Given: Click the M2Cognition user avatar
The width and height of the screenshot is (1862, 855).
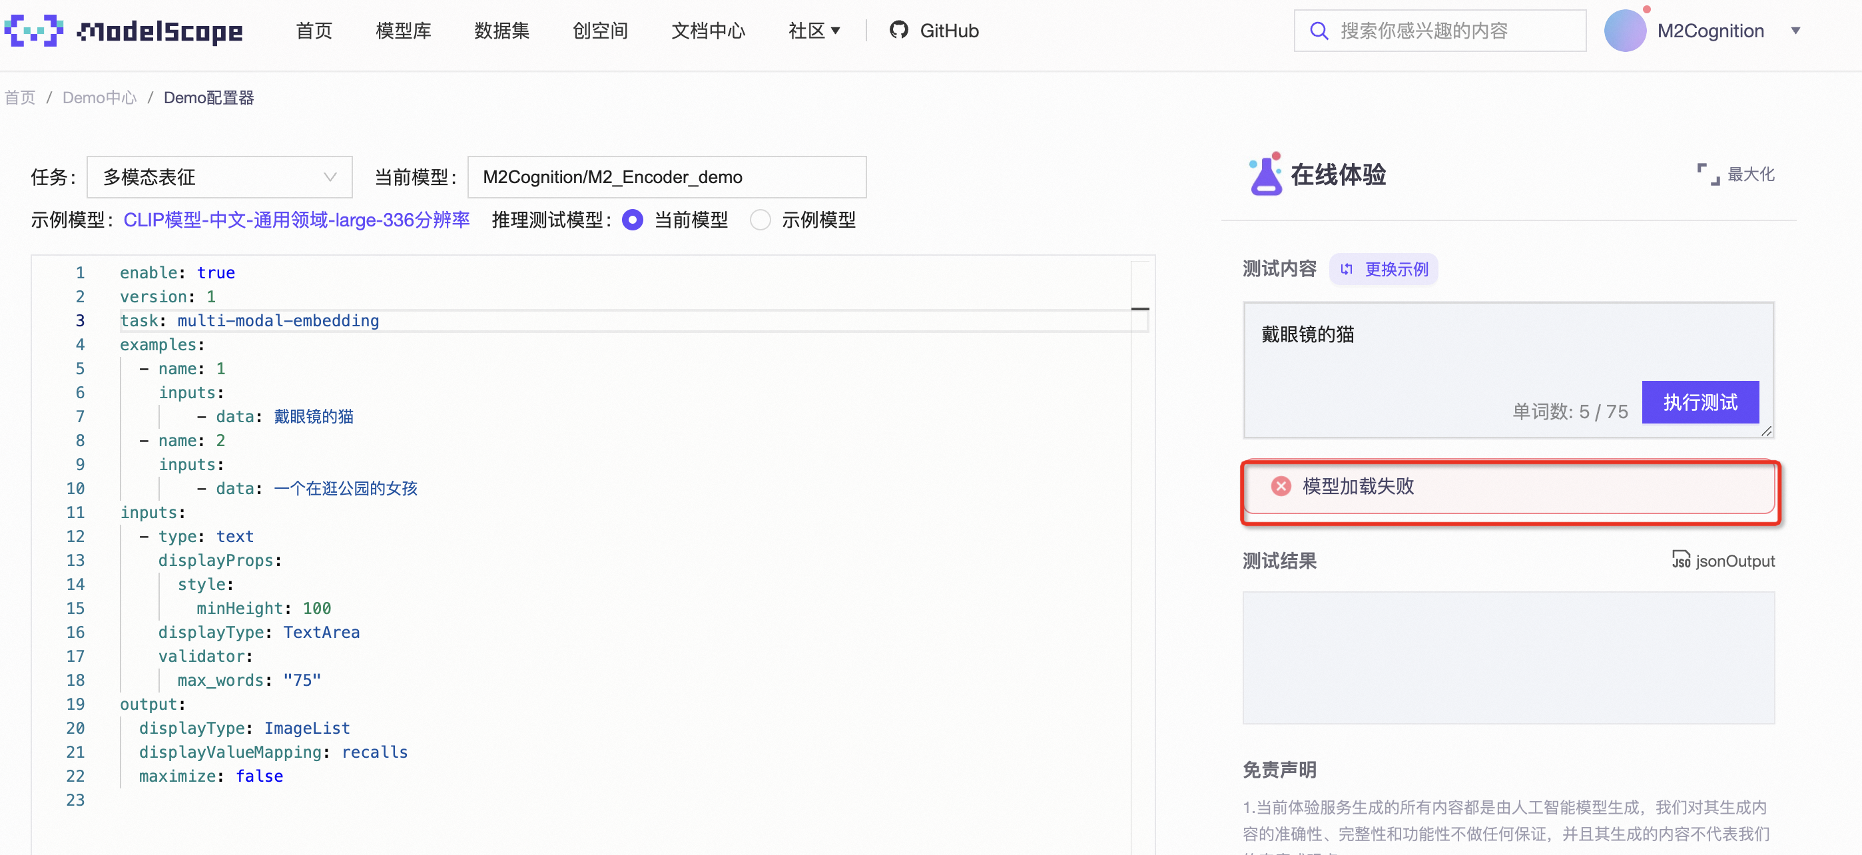Looking at the screenshot, I should 1625,31.
